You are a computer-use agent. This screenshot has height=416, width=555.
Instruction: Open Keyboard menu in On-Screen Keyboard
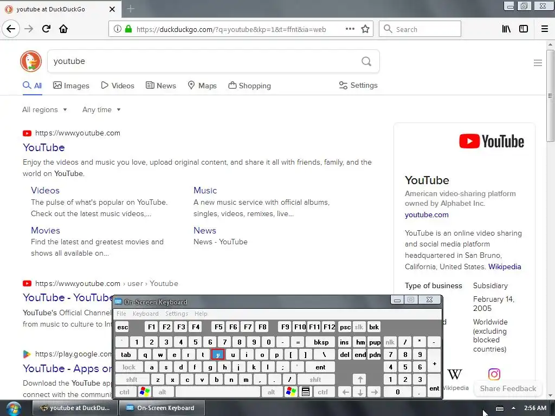(145, 314)
